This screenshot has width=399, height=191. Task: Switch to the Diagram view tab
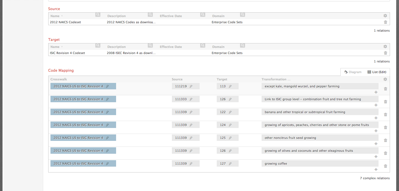(353, 72)
